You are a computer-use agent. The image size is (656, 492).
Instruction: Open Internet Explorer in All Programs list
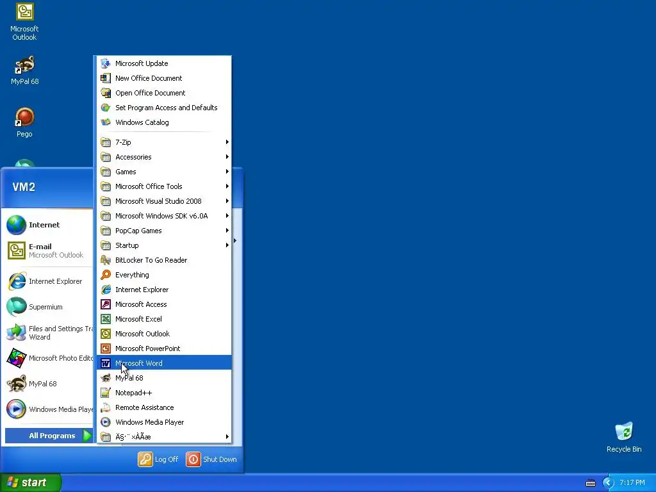(163, 290)
